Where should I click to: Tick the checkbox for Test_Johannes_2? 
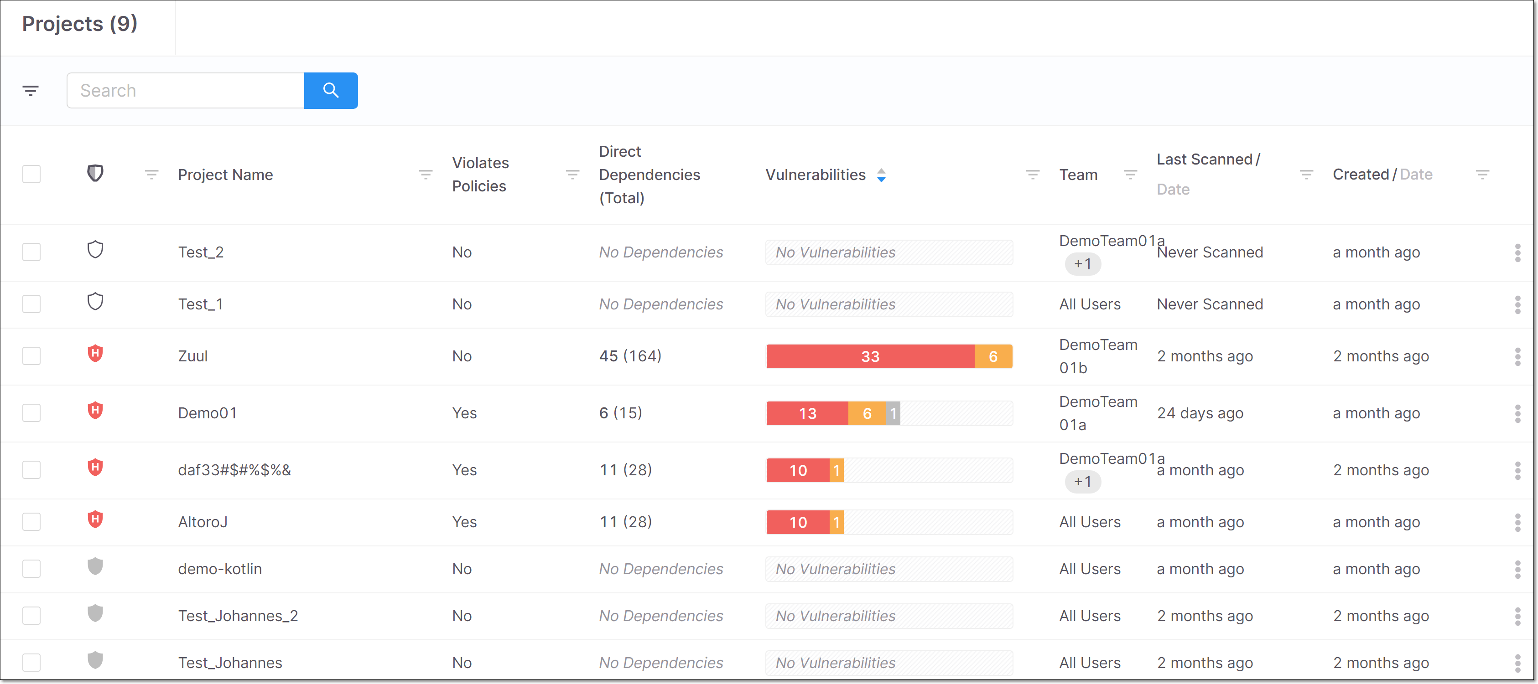click(31, 616)
